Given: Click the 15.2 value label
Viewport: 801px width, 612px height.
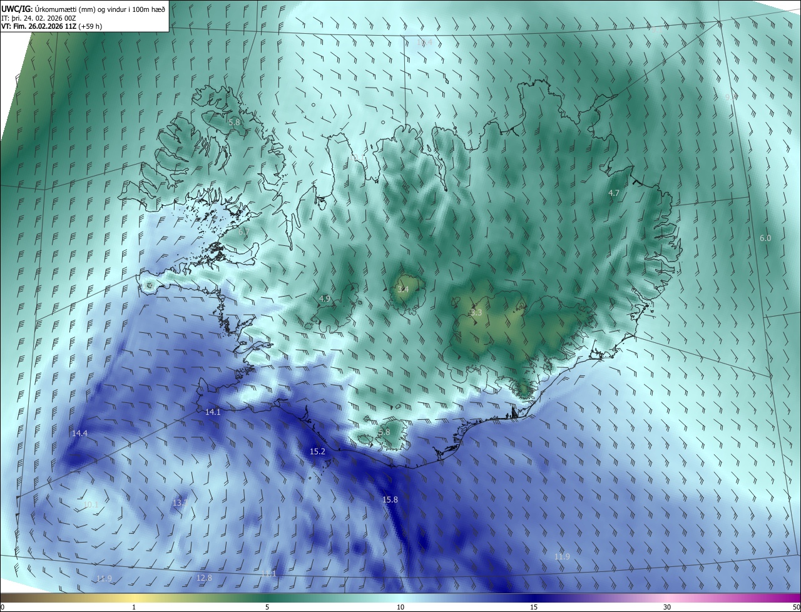Looking at the screenshot, I should 318,451.
